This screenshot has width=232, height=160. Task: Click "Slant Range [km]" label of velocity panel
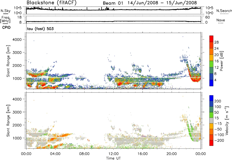point(8,121)
